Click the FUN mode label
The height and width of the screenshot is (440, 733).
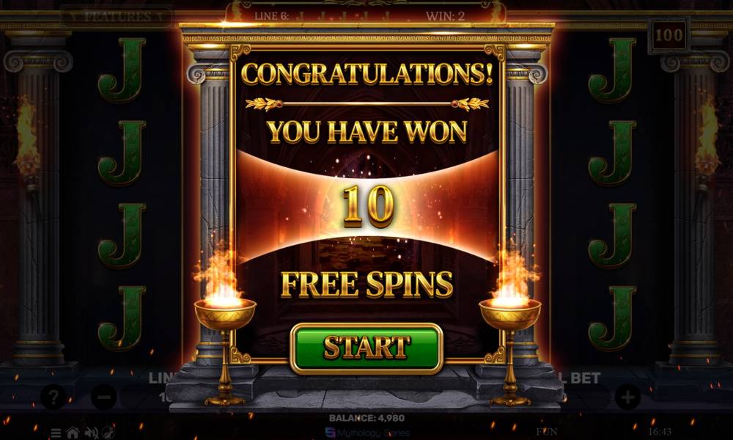point(547,431)
